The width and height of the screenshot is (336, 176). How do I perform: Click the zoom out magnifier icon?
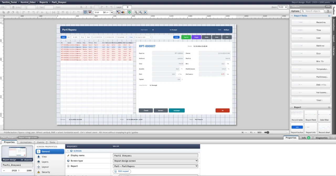click(x=136, y=12)
